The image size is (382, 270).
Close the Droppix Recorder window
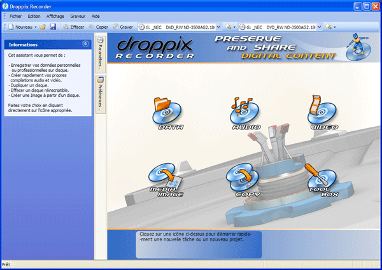click(x=376, y=6)
